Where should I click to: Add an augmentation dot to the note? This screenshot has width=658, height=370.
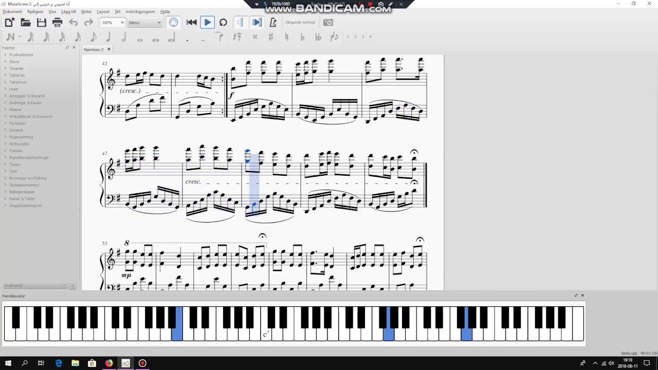click(x=187, y=39)
